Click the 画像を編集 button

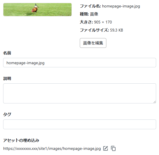pos(93,43)
